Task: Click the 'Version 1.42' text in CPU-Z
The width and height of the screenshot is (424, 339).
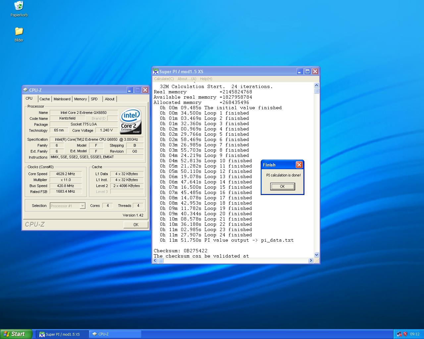Action: coord(133,215)
